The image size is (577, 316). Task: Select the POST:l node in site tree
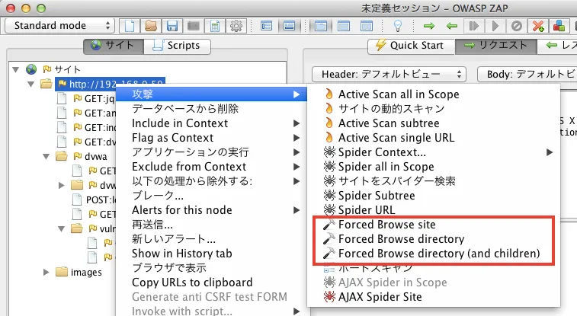click(x=94, y=200)
